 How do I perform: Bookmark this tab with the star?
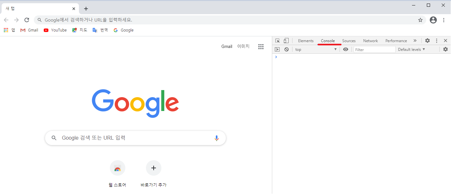420,20
